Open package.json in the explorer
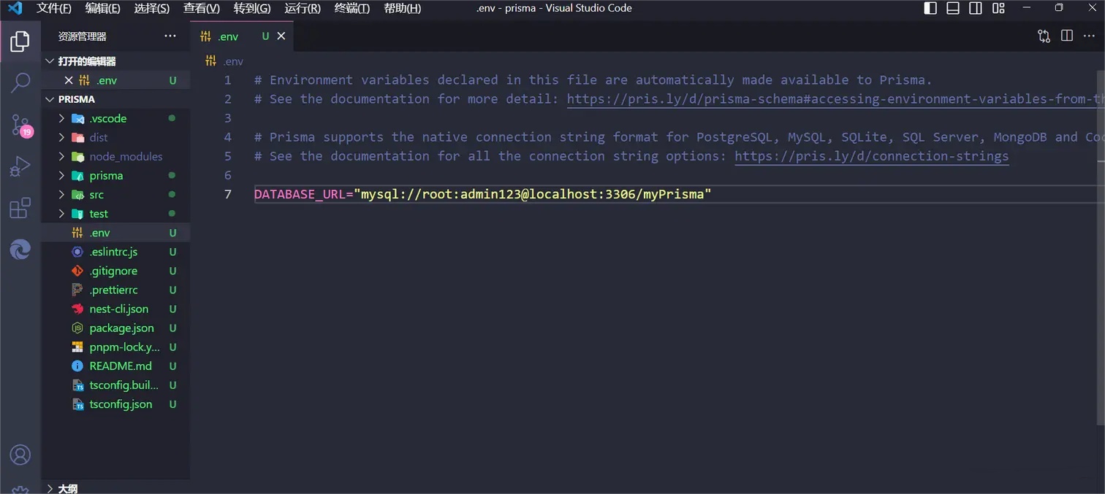Viewport: 1105px width, 494px height. coord(121,328)
